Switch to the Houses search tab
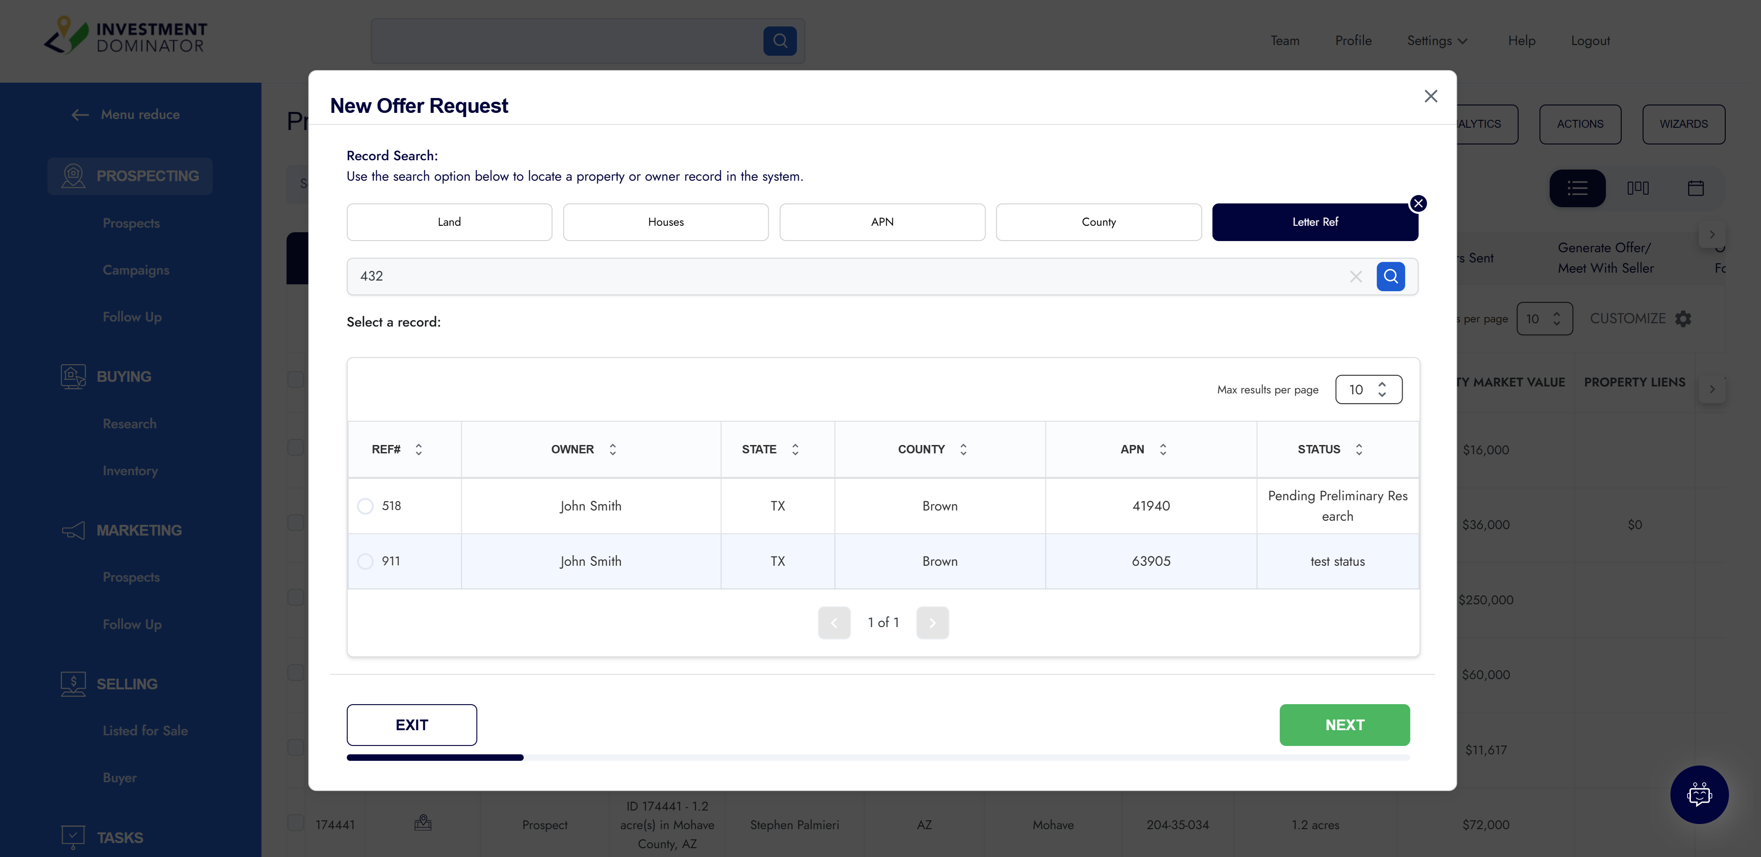The image size is (1761, 857). [665, 222]
